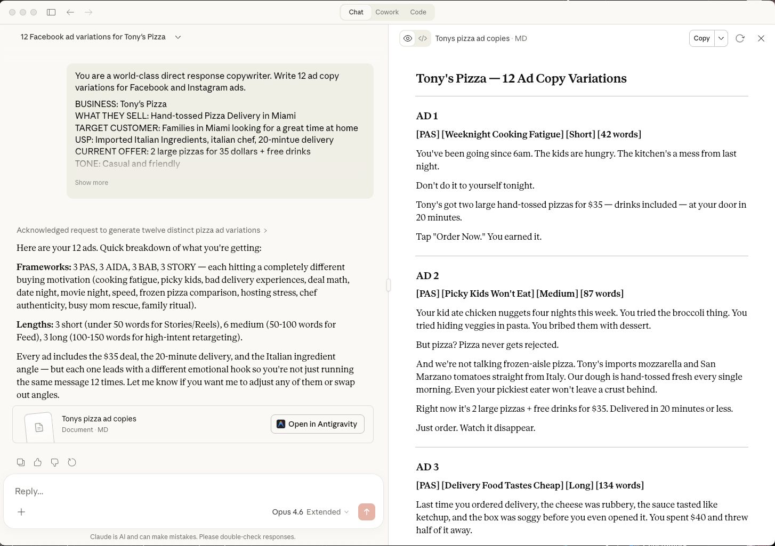Give the response a thumbs down
The image size is (775, 546).
click(55, 462)
